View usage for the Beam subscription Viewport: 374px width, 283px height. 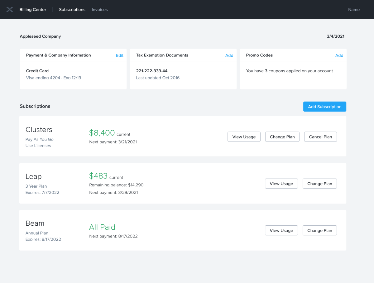point(281,230)
